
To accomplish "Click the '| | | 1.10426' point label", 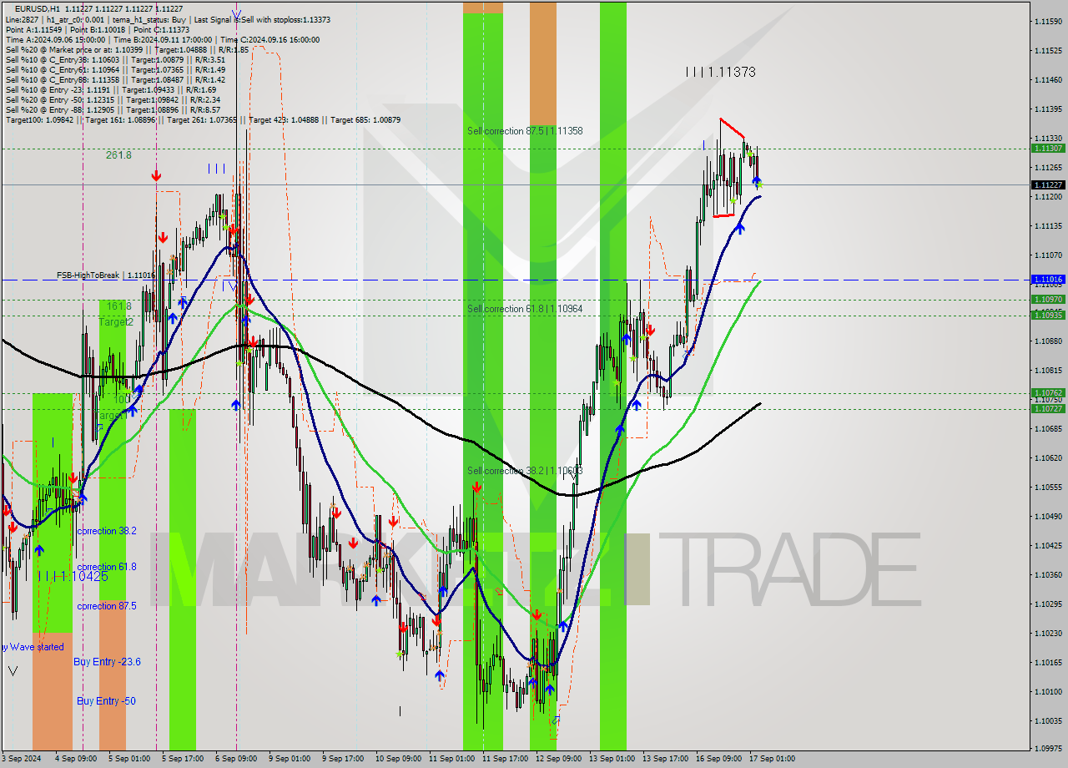I will point(73,576).
